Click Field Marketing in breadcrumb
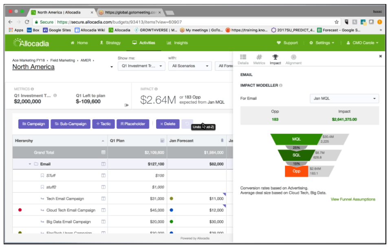Image resolution: width=390 pixels, height=250 pixels. coord(62,60)
